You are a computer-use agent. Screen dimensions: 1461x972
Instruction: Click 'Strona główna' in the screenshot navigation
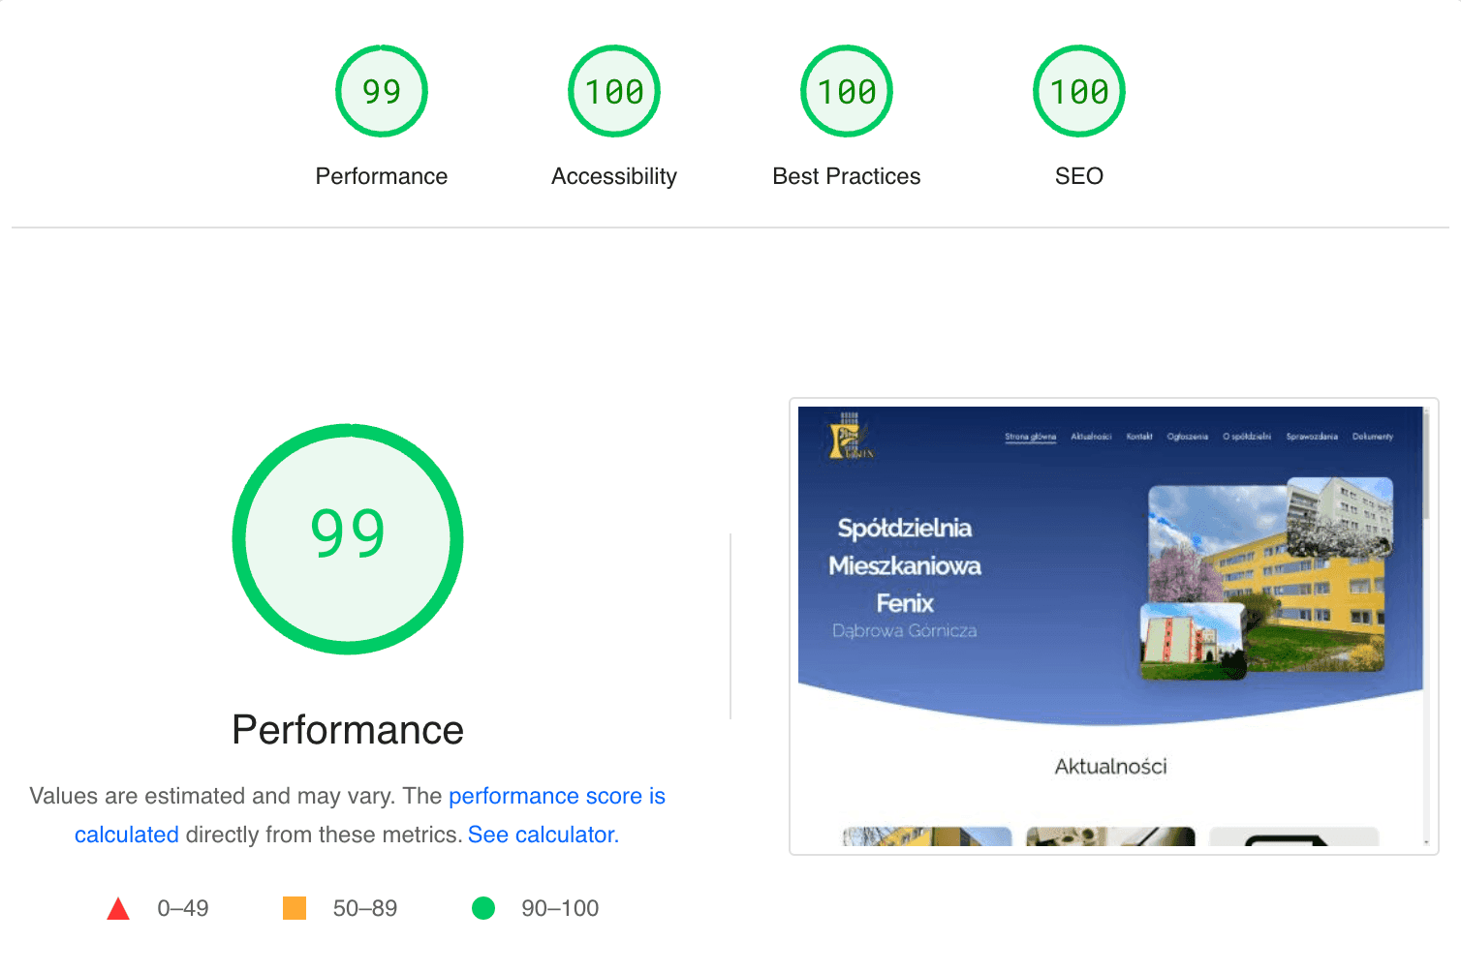pyautogui.click(x=1030, y=437)
